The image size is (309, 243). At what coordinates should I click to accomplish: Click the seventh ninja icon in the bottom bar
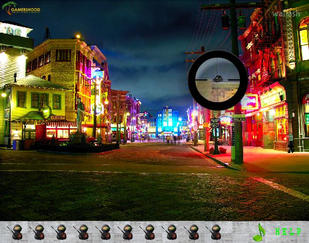point(147,232)
